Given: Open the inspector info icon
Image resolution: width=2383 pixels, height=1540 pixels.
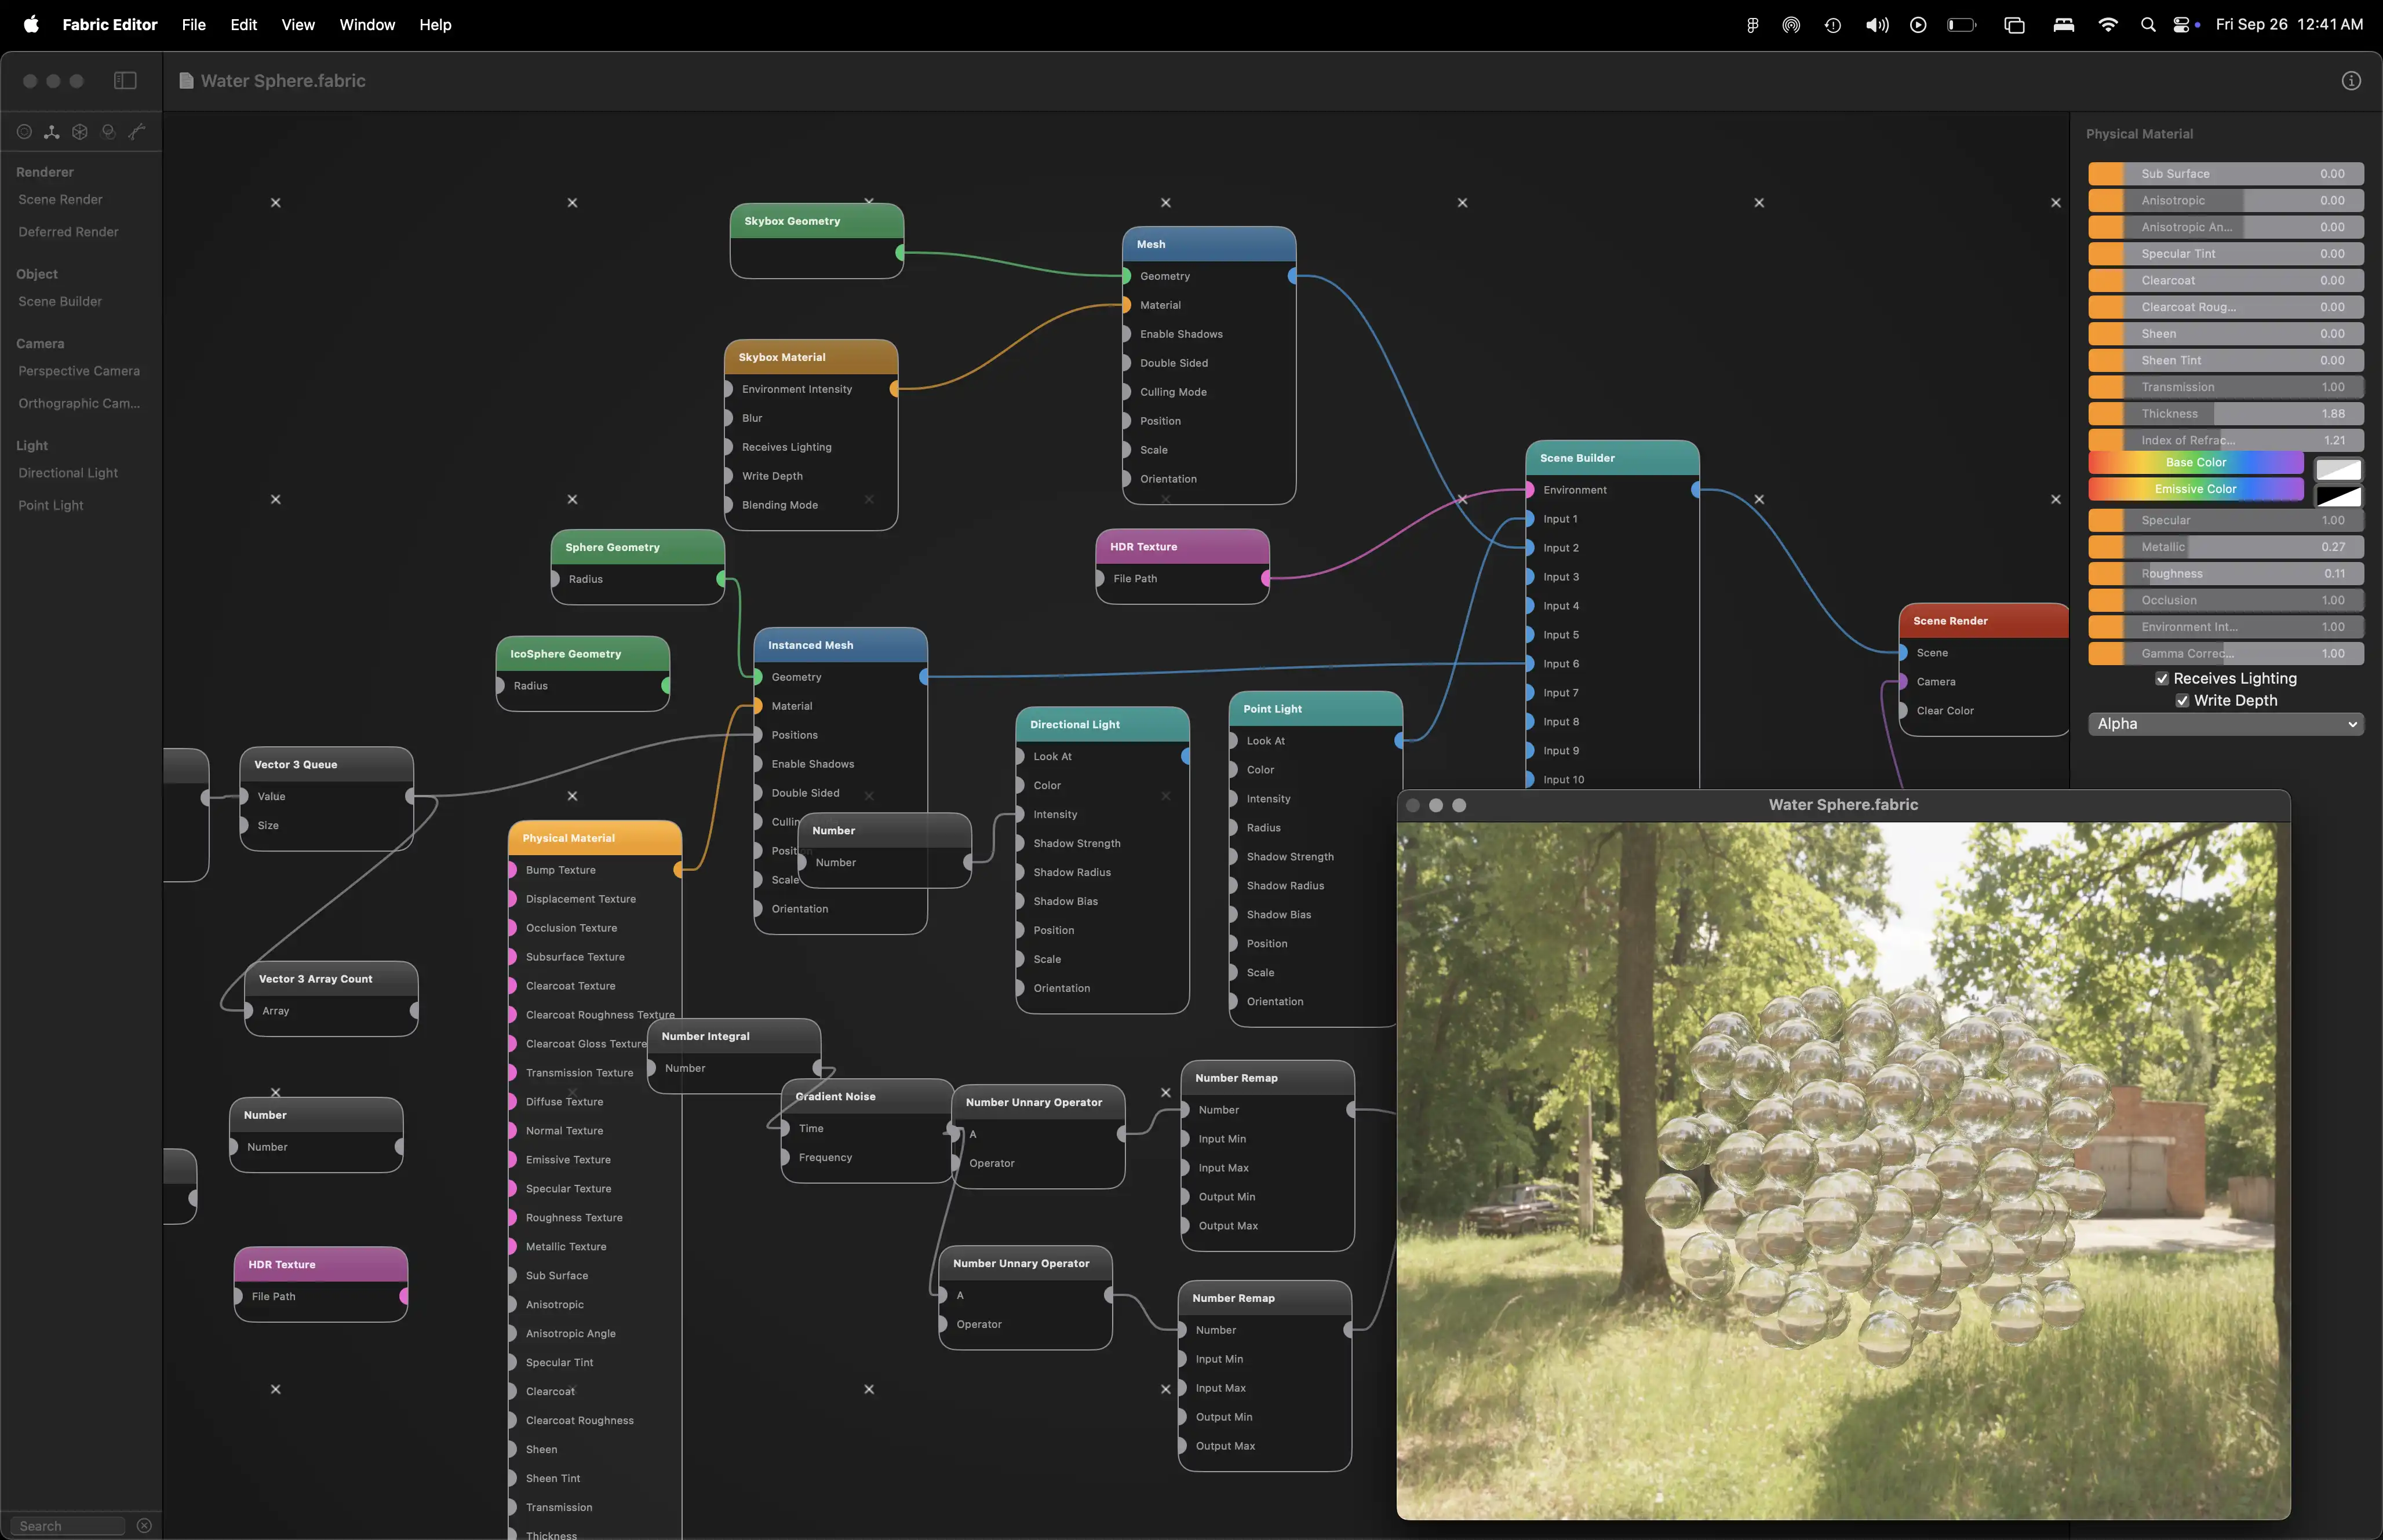Looking at the screenshot, I should [x=2351, y=81].
